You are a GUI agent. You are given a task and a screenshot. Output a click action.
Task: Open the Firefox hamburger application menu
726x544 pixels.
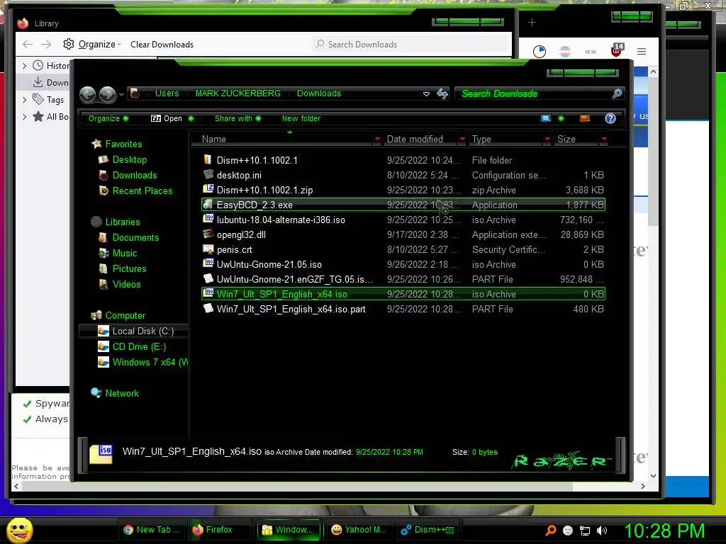tap(641, 51)
